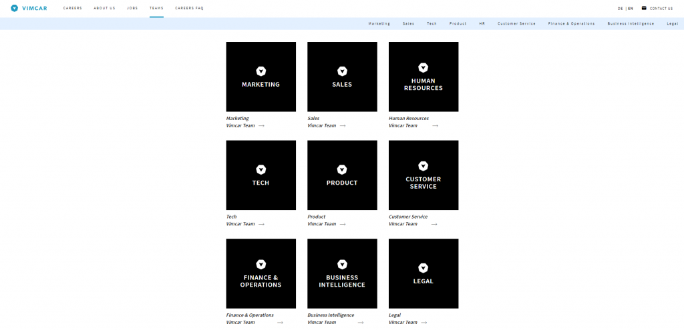
Task: Click the arrow next to Legal Vimcar Team
Action: tap(424, 323)
